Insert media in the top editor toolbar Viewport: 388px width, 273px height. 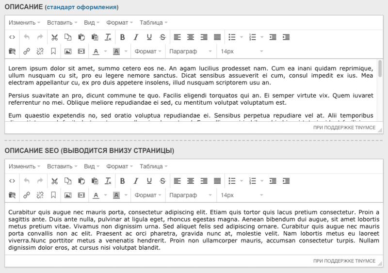[81, 51]
